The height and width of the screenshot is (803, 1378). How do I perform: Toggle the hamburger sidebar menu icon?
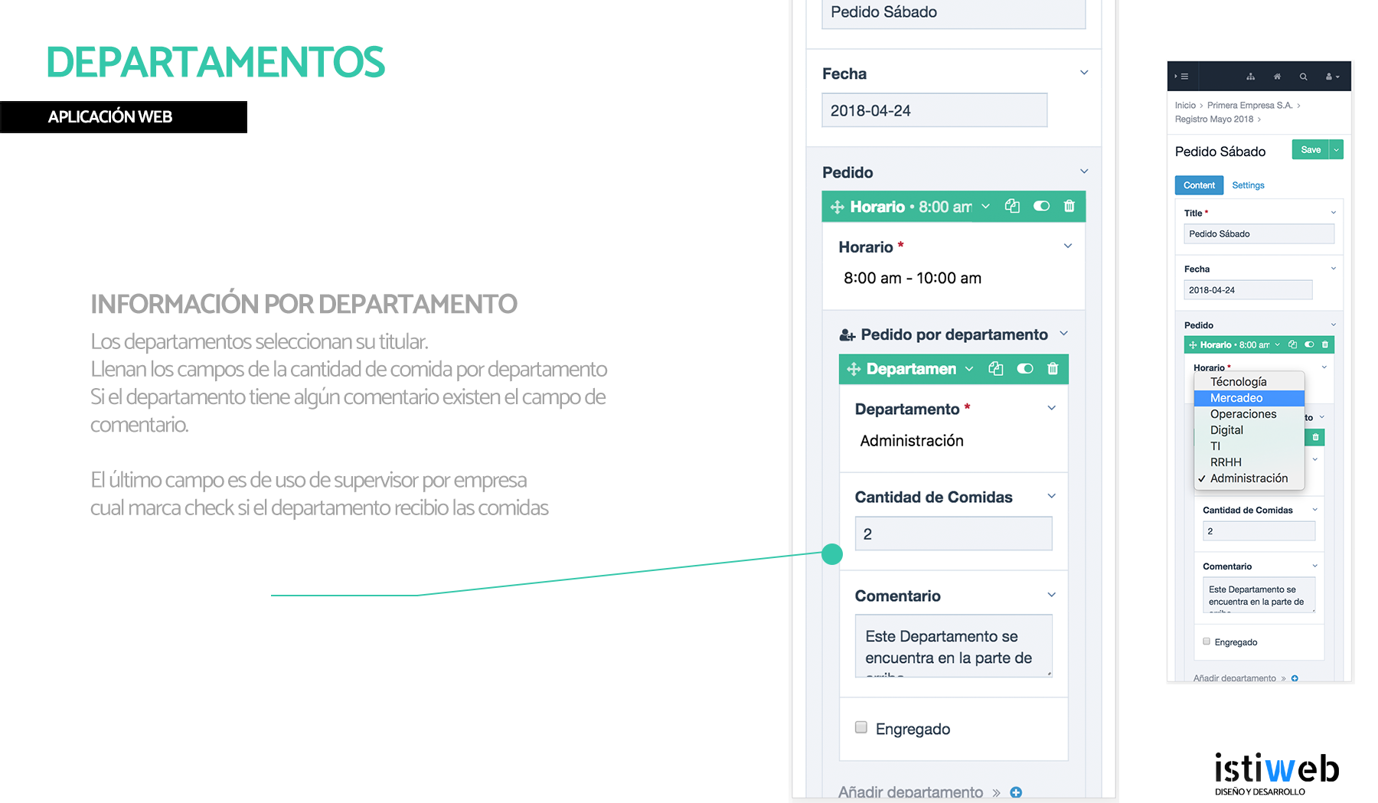[1182, 77]
